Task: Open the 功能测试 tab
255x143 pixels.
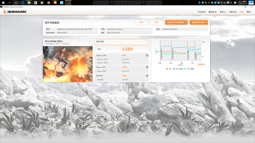Action: 233,12
